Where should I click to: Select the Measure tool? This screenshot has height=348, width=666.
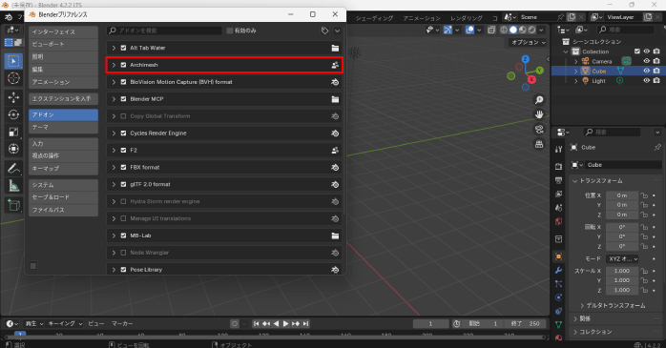[13, 186]
